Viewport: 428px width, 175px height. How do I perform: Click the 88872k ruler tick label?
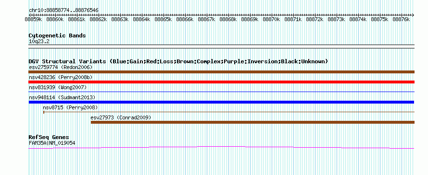pos(315,19)
